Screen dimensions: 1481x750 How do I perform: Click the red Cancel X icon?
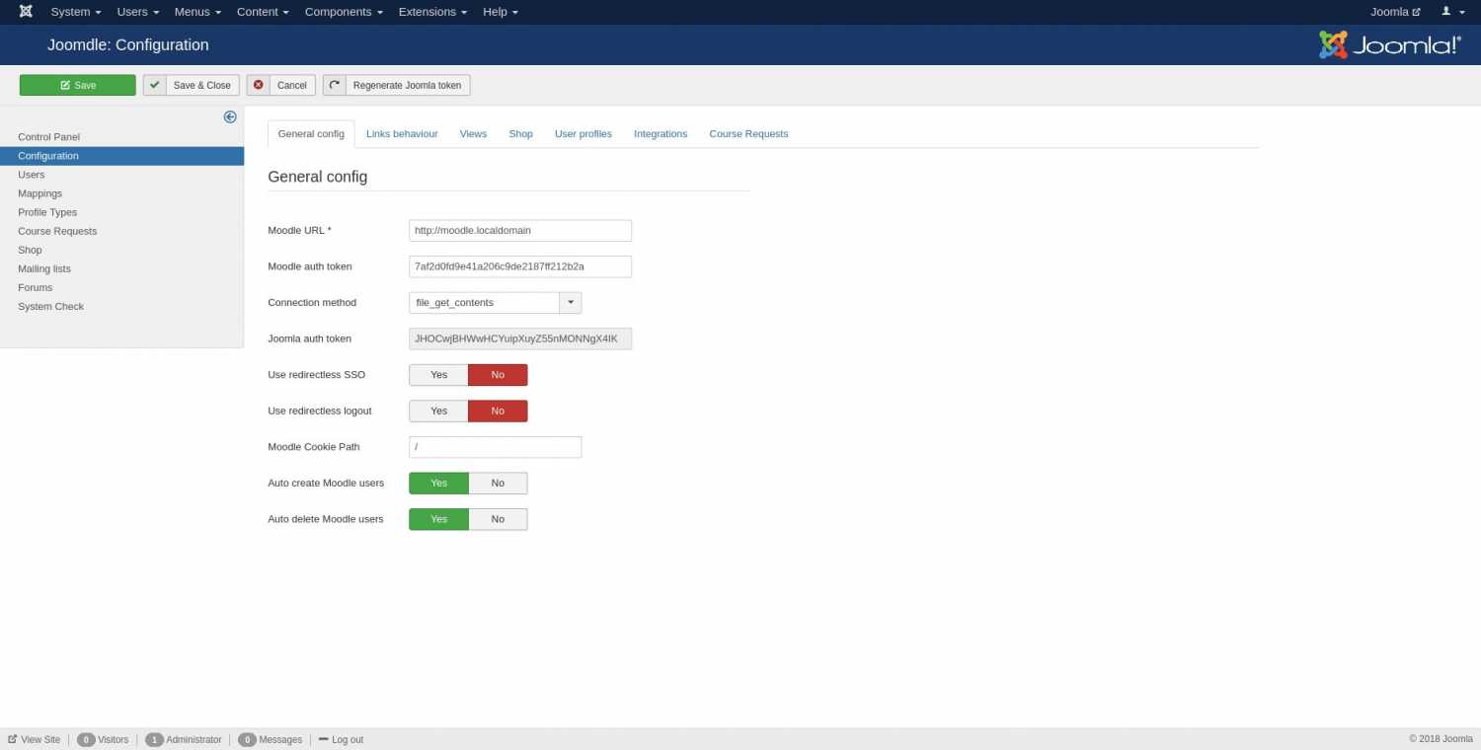(259, 85)
